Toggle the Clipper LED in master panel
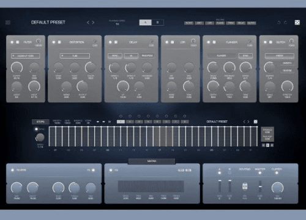Image resolution: width=306 pixels, height=220 pixels. point(277,173)
